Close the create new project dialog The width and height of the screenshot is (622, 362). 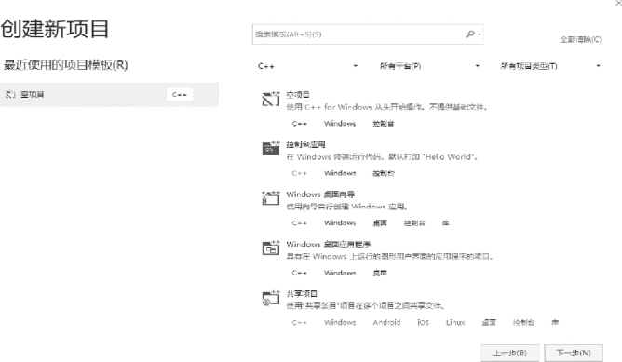(618, 3)
